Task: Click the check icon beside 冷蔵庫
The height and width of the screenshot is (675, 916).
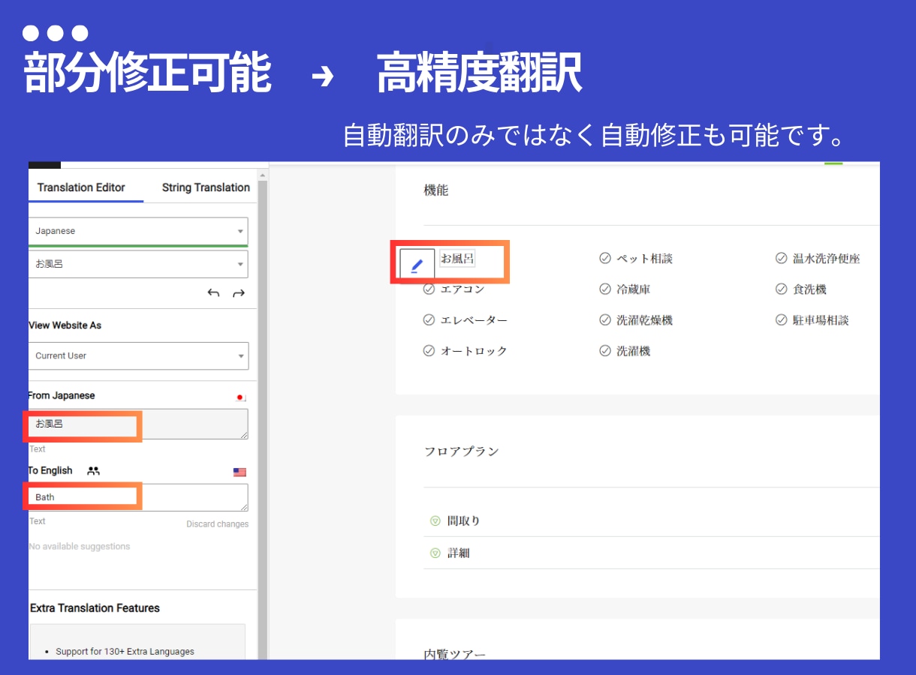Action: click(x=605, y=289)
